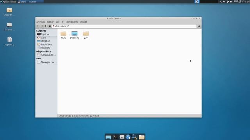Open the network status tray icon
The width and height of the screenshot is (250, 140).
(220, 2)
